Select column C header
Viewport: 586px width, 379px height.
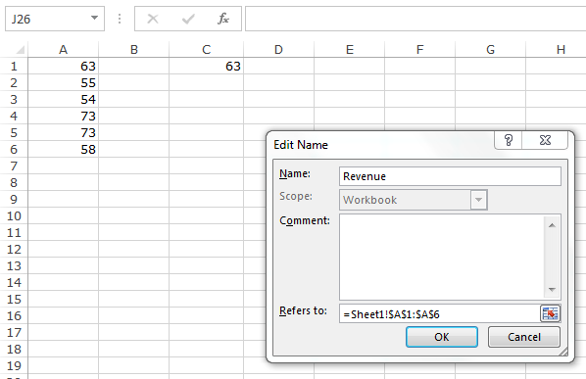[207, 50]
